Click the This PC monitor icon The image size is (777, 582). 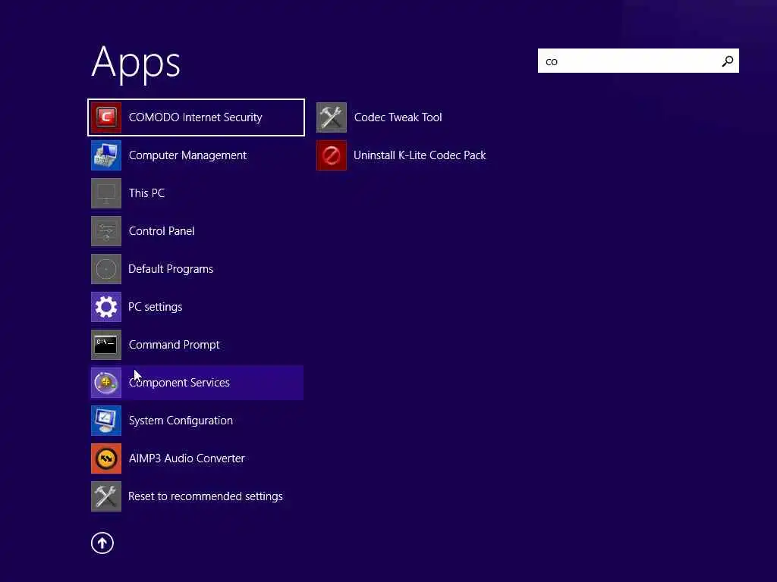[x=106, y=193]
